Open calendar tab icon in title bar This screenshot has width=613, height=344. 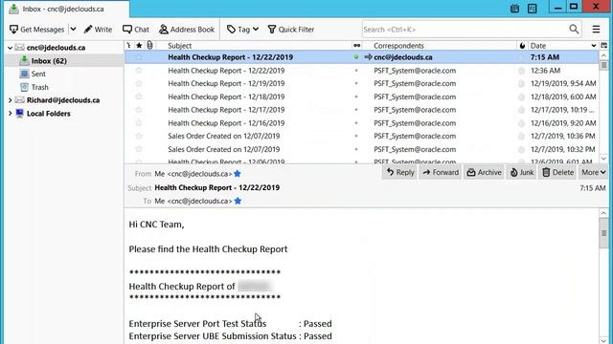pos(515,9)
